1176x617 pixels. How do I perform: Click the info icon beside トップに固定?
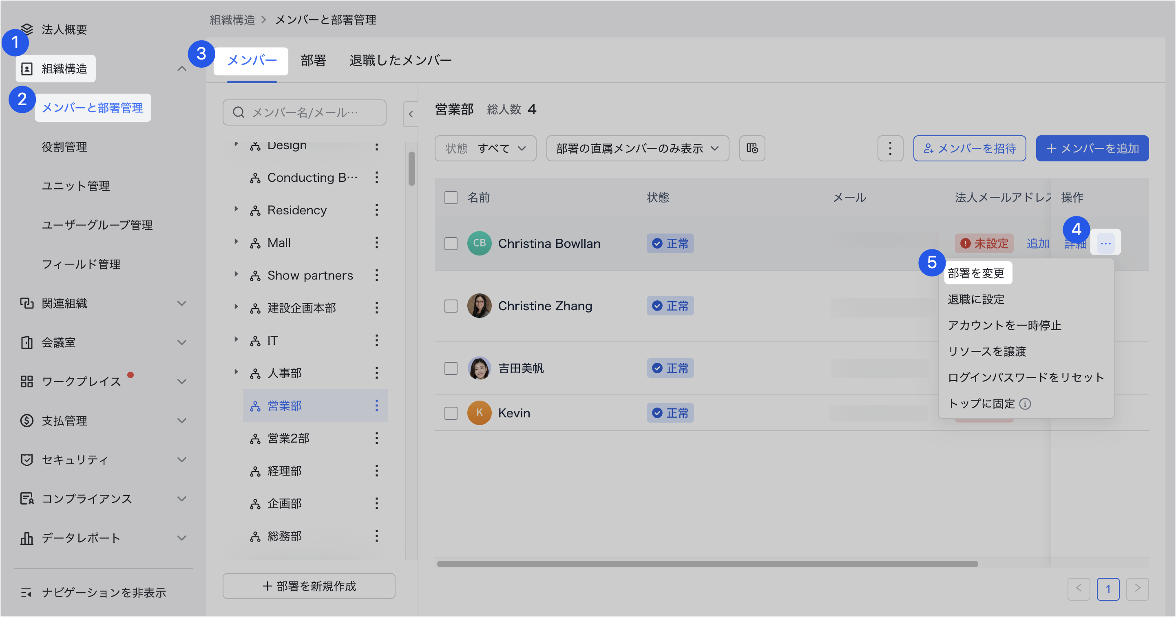[x=1025, y=404]
